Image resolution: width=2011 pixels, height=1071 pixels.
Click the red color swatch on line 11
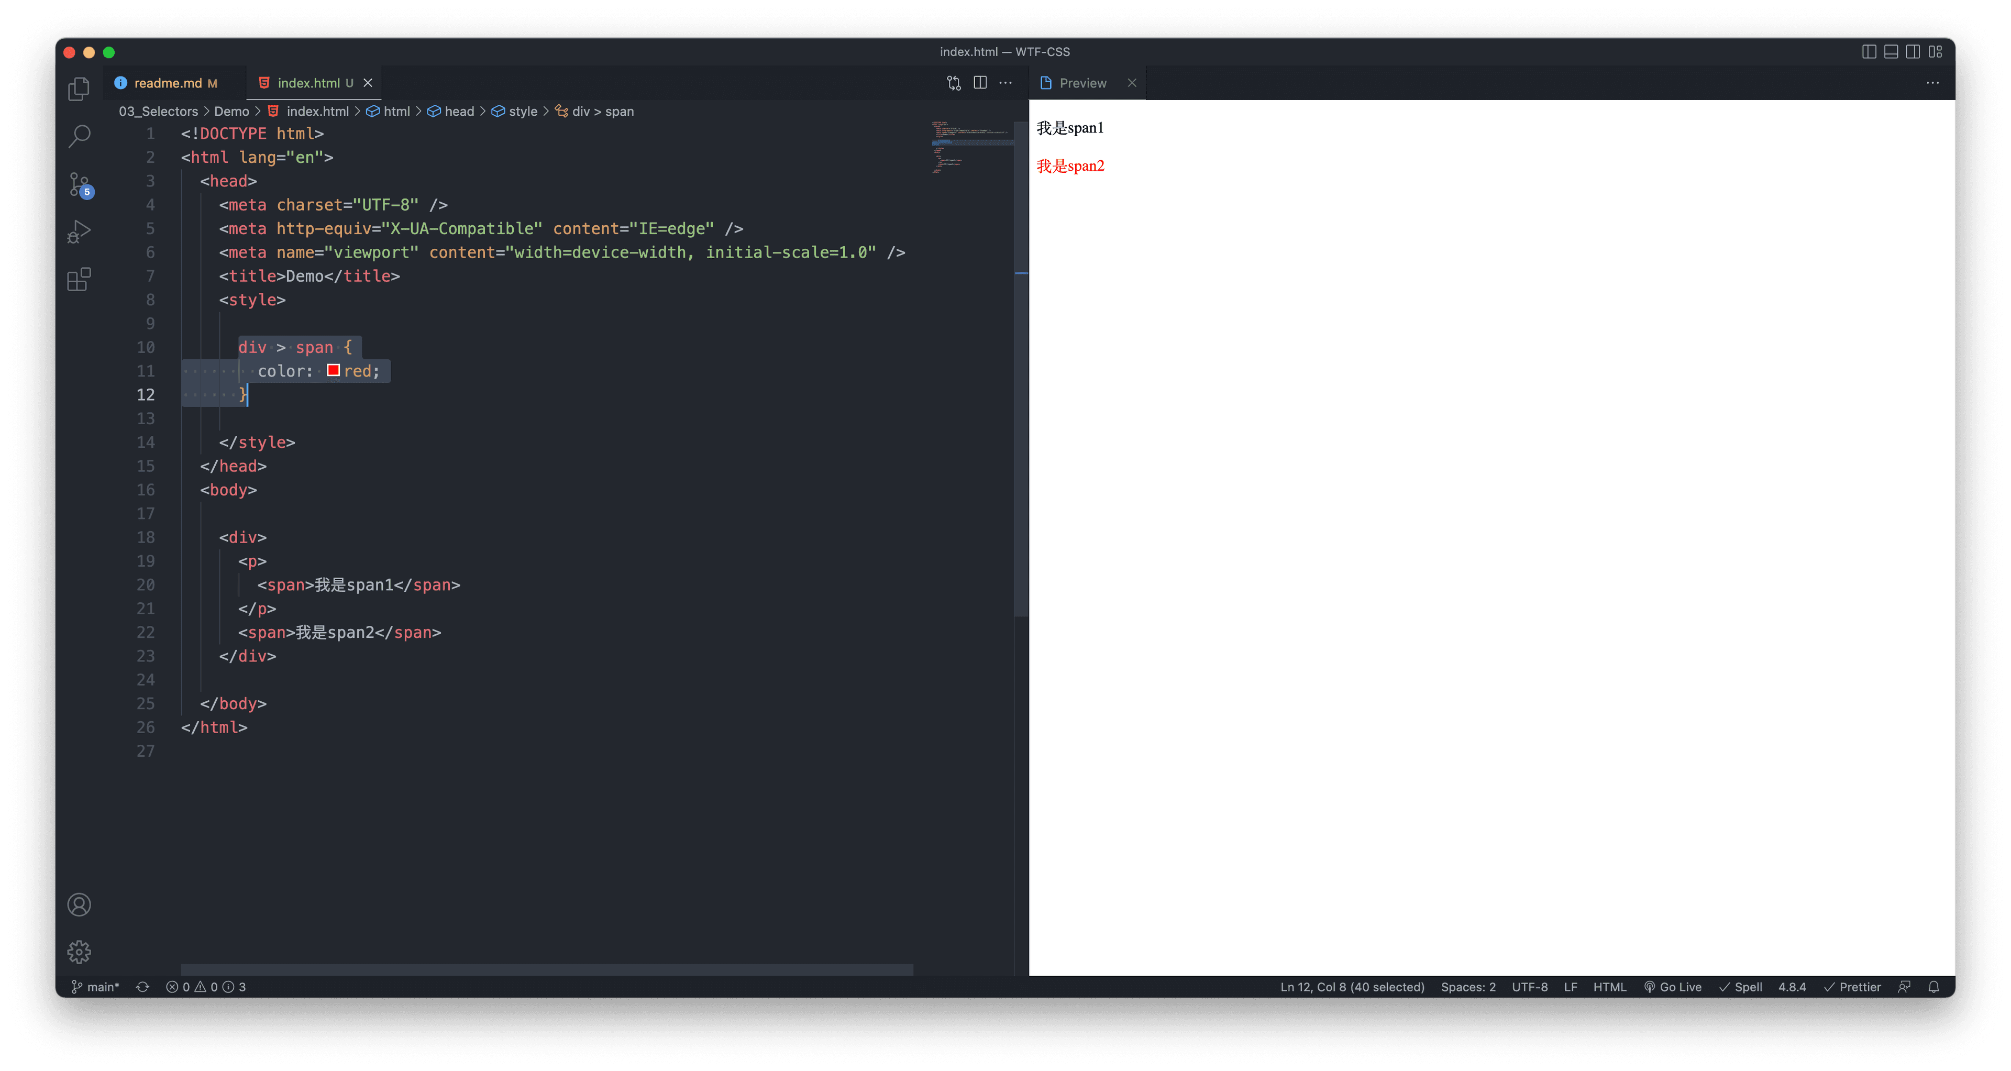coord(334,371)
